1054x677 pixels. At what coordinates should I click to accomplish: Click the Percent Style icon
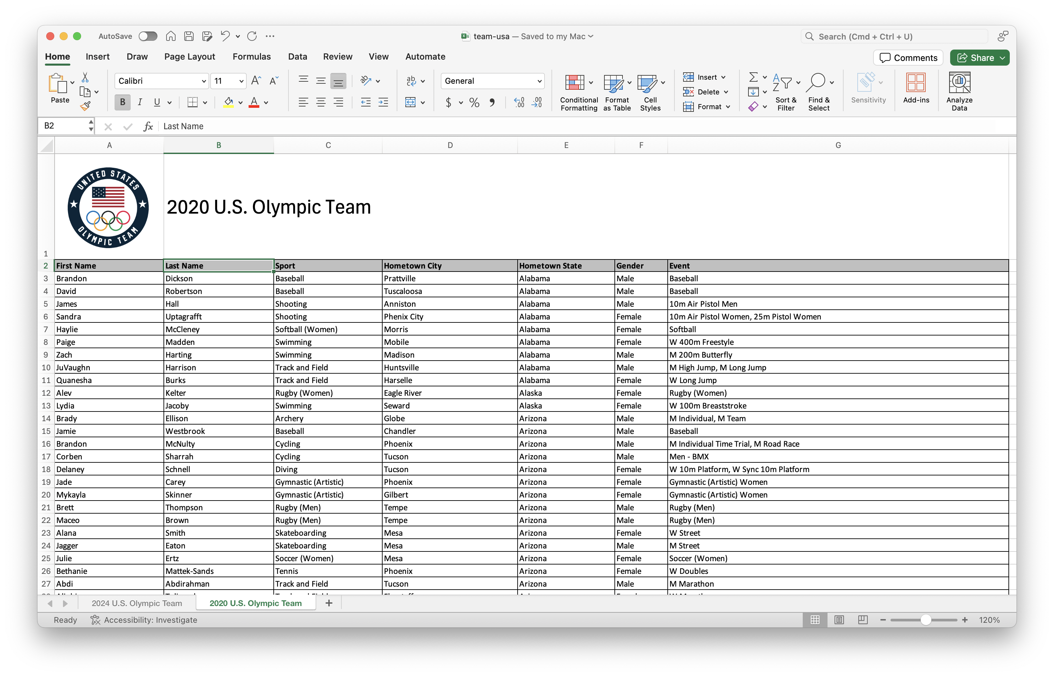[x=474, y=102]
